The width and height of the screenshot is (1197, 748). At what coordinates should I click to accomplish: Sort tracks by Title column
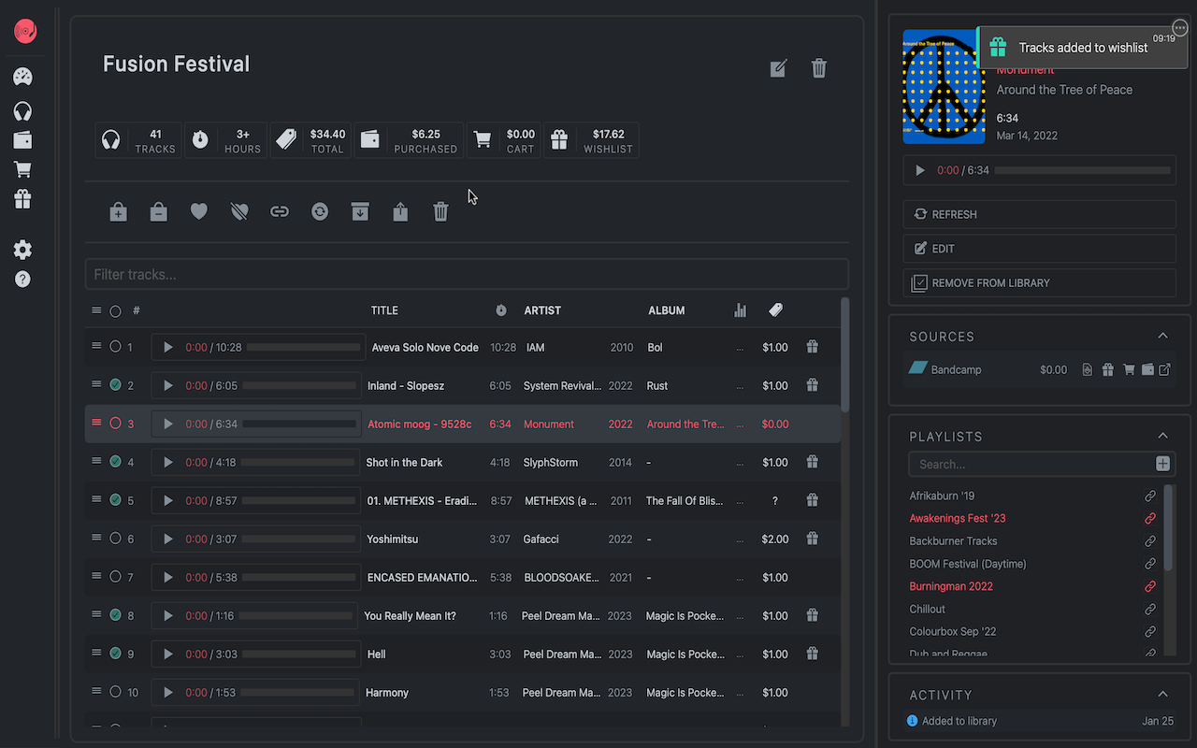point(384,310)
